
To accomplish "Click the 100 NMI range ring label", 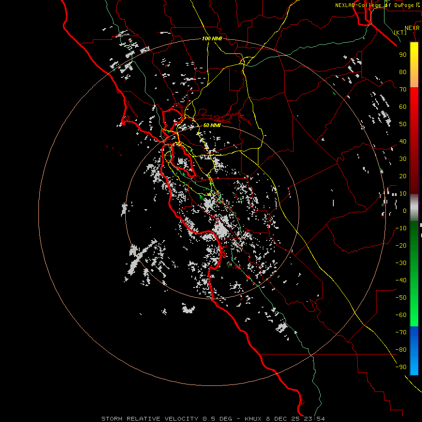I will coord(212,39).
